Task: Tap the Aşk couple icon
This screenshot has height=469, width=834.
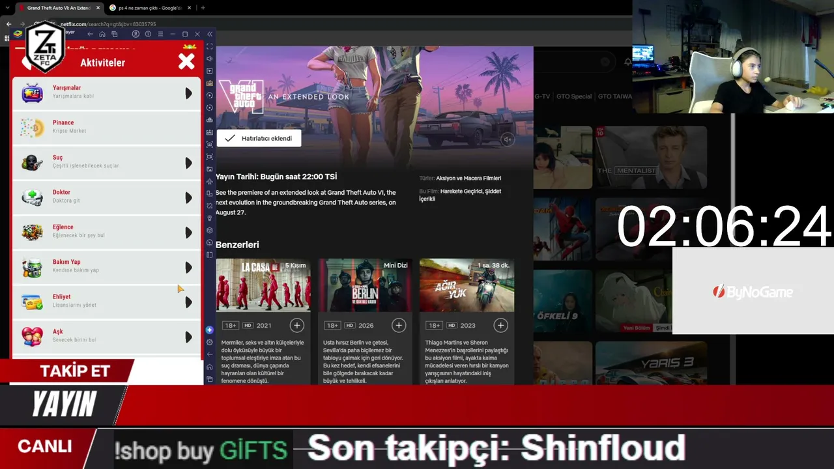Action: (x=32, y=336)
